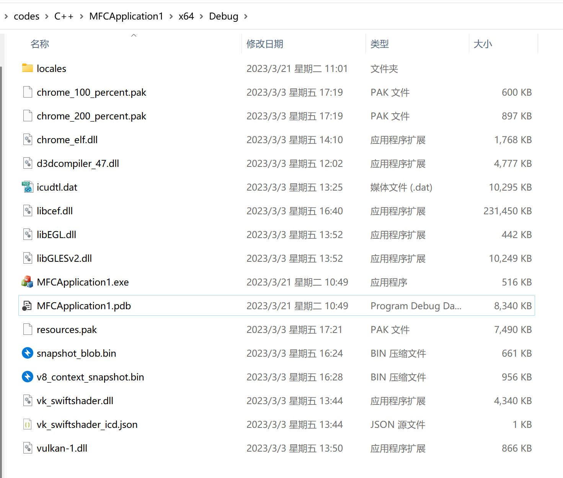Navigate to x64 folder in breadcrumb
Viewport: 563px width, 478px height.
(186, 16)
